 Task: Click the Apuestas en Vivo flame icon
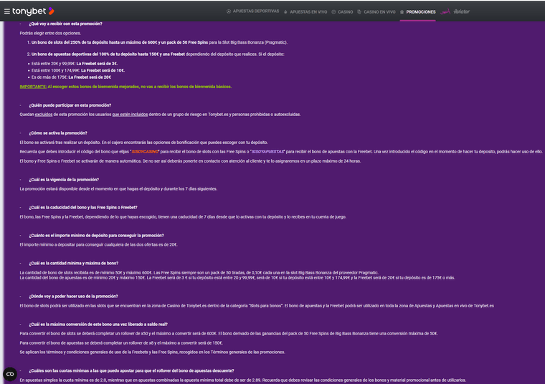coord(285,11)
